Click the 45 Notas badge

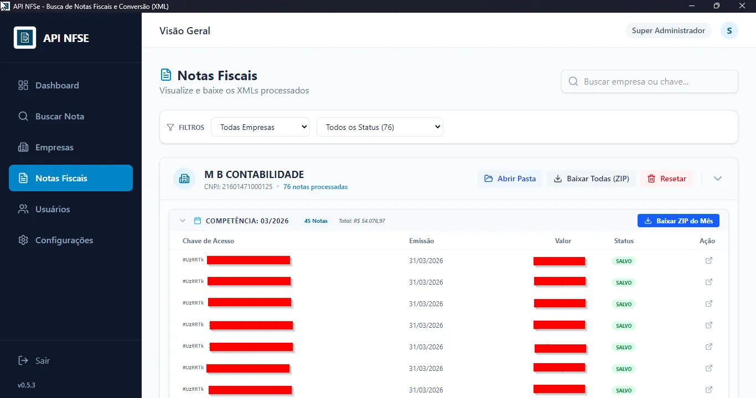click(316, 221)
